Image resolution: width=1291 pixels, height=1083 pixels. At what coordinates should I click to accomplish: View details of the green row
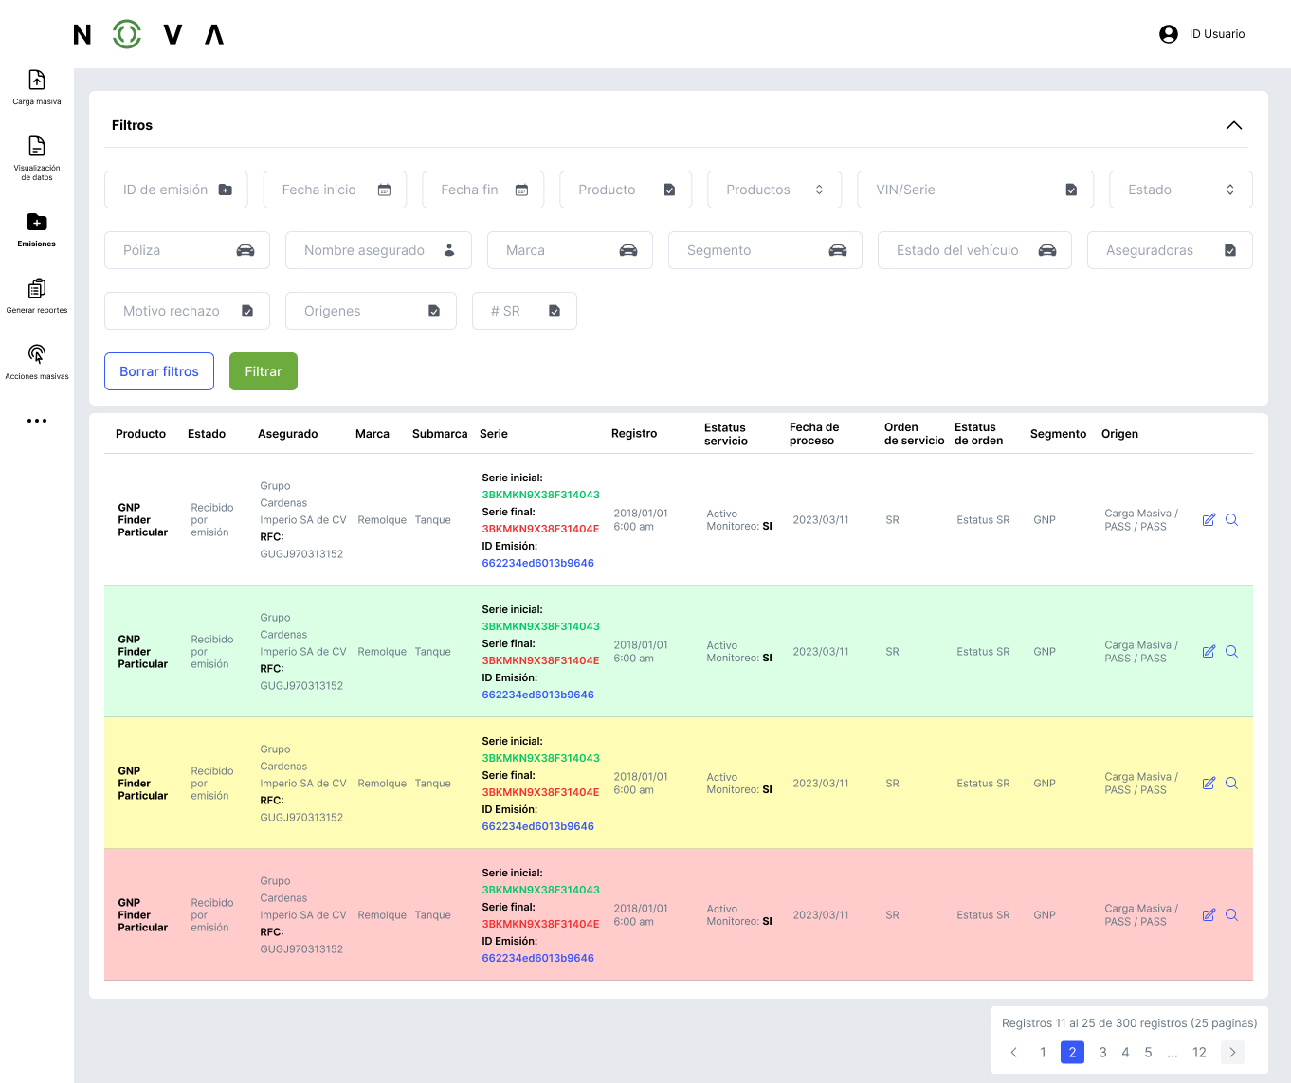[1231, 651]
